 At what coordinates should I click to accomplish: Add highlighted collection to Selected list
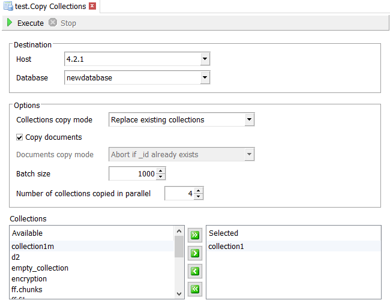tap(194, 253)
